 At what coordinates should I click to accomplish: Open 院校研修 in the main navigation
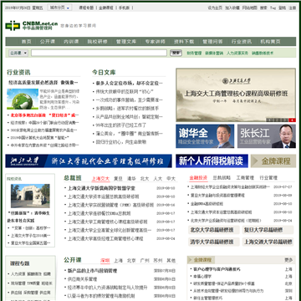point(98,42)
